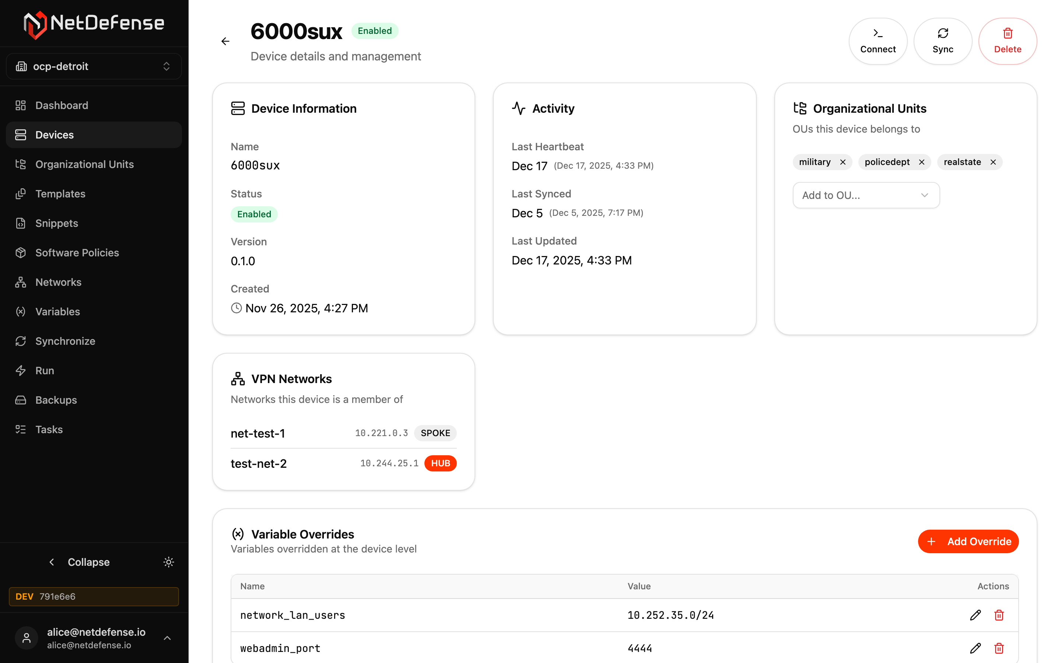This screenshot has height=663, width=1061.
Task: Edit the network_lan_users override
Action: (x=975, y=615)
